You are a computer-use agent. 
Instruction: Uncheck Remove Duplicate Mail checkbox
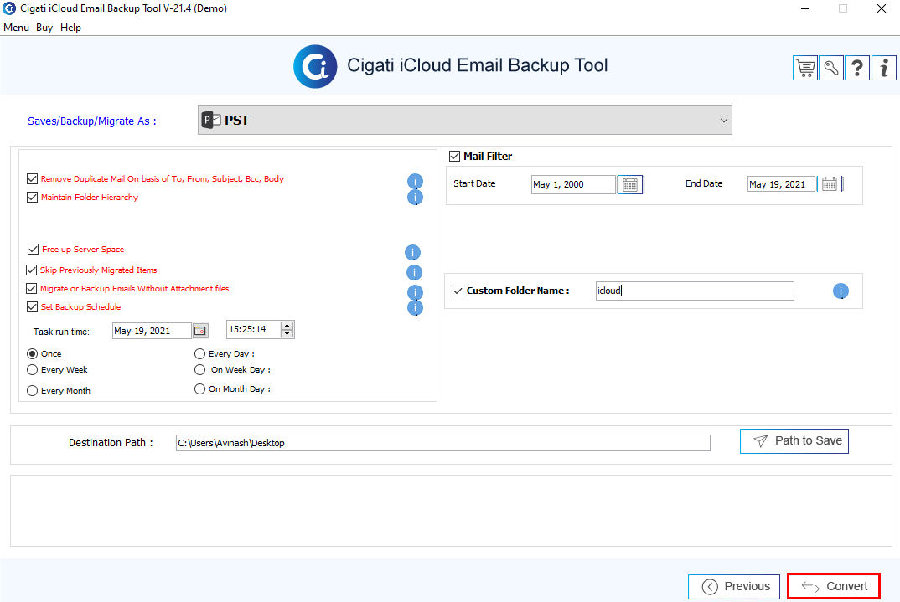point(32,179)
